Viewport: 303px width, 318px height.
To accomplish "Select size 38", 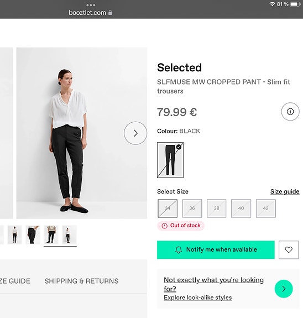I will pyautogui.click(x=216, y=208).
